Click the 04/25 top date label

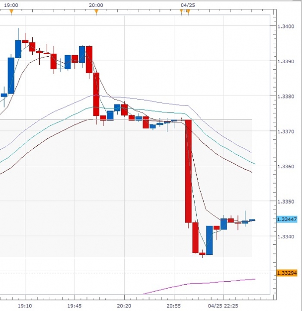pyautogui.click(x=188, y=5)
